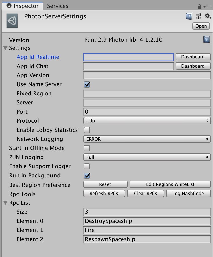Uncheck Run In Background

(87, 176)
